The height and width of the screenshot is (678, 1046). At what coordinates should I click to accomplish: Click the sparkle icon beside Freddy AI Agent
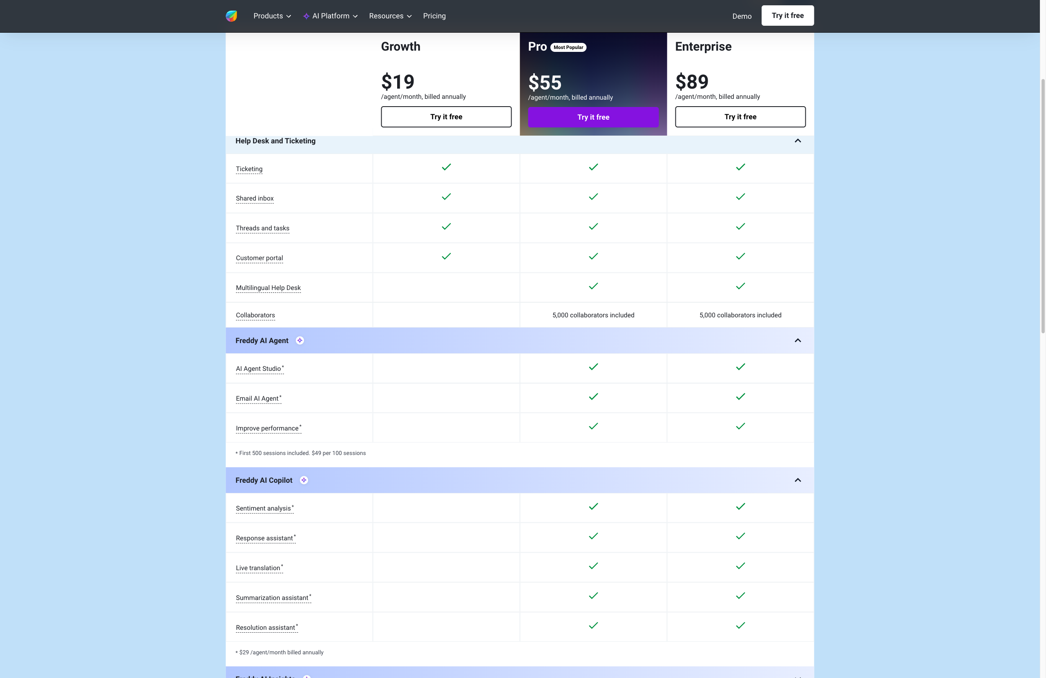click(300, 341)
